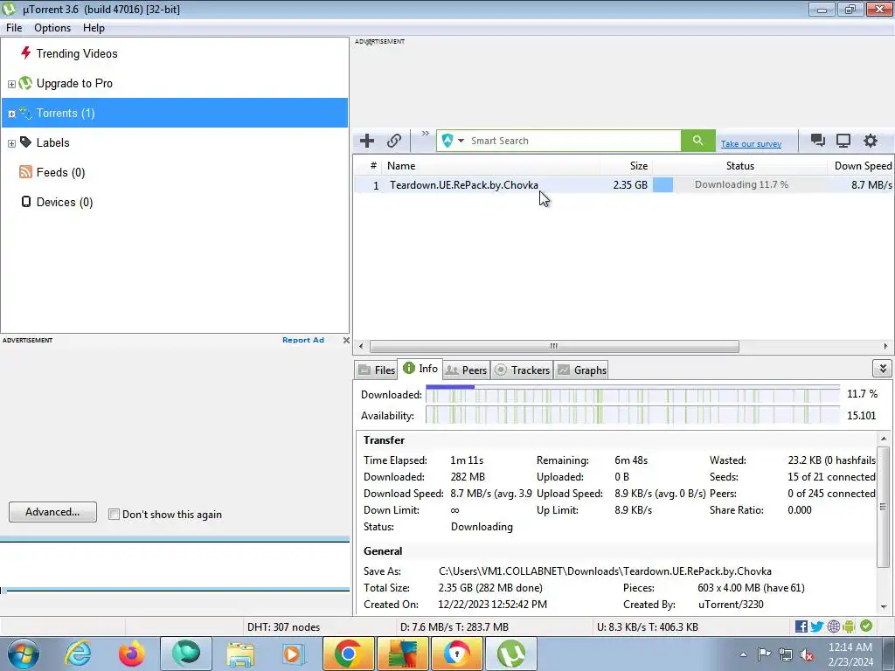Sort by the Down Speed column header
The image size is (895, 671).
tap(860, 165)
